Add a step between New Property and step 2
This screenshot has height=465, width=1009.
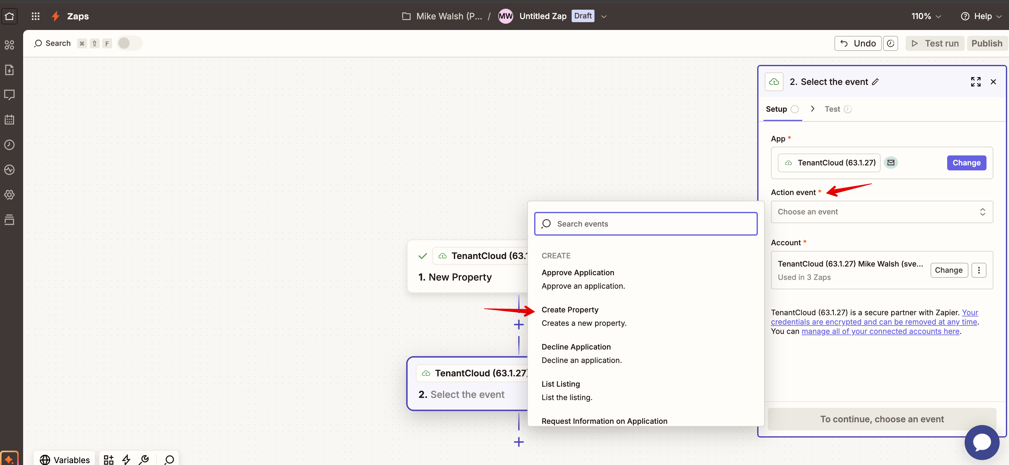pos(519,325)
